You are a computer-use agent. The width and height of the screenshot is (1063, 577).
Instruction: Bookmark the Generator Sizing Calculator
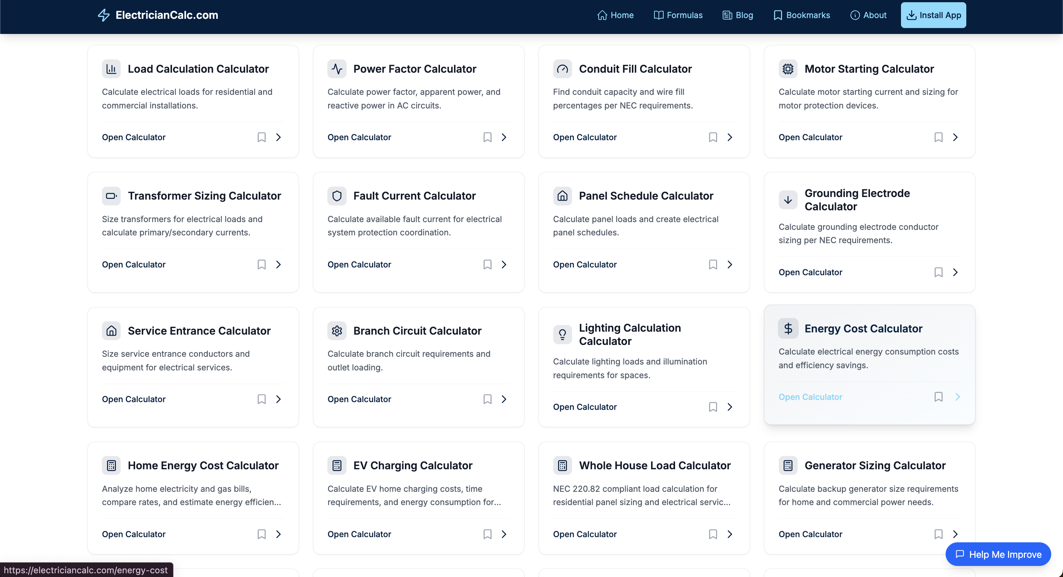(x=938, y=534)
